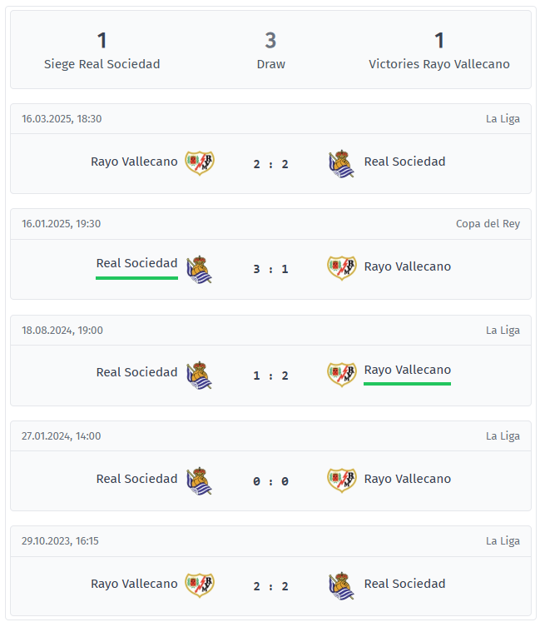Open the underlined Rayo Vallecano winner name
Image resolution: width=540 pixels, height=627 pixels.
pos(407,370)
